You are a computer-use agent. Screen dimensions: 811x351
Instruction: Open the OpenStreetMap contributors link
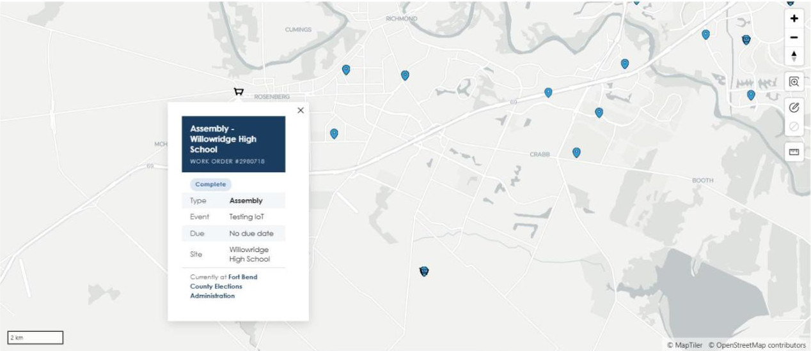pos(757,345)
